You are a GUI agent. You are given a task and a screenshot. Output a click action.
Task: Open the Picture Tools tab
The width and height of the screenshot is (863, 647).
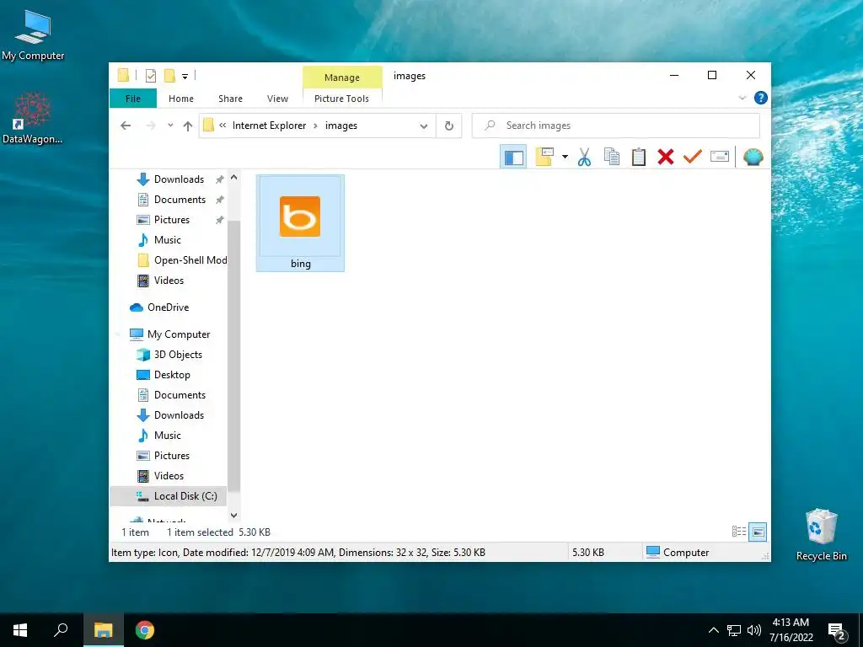(x=342, y=99)
